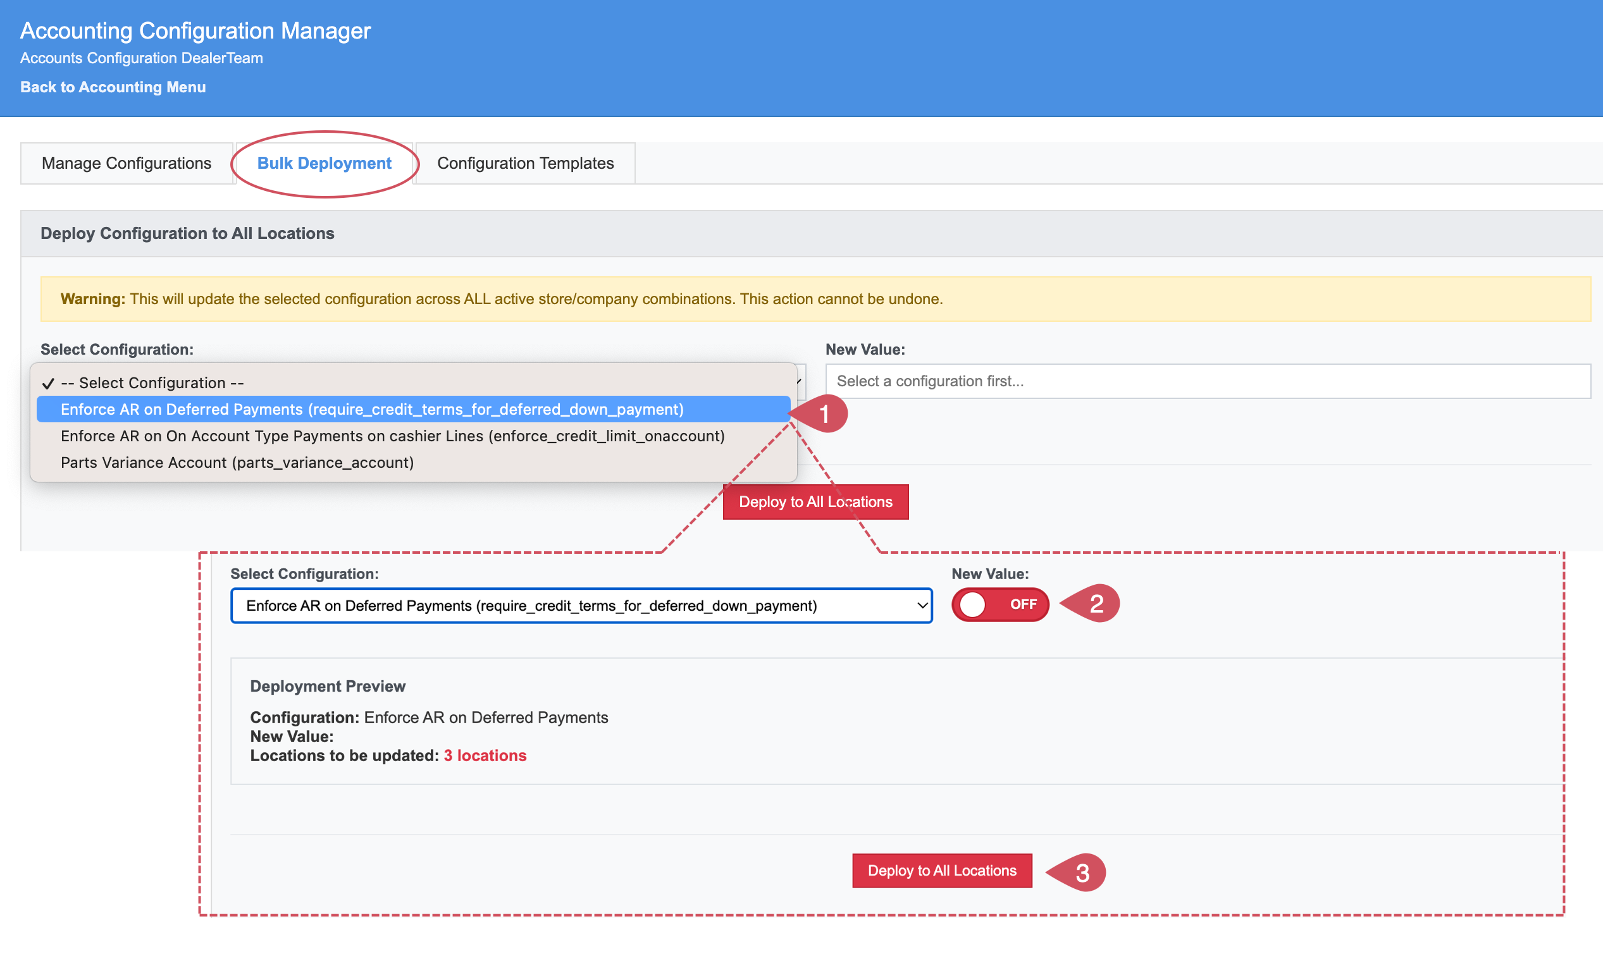Click the upper Deploy to All Locations button
The width and height of the screenshot is (1603, 966).
[815, 502]
